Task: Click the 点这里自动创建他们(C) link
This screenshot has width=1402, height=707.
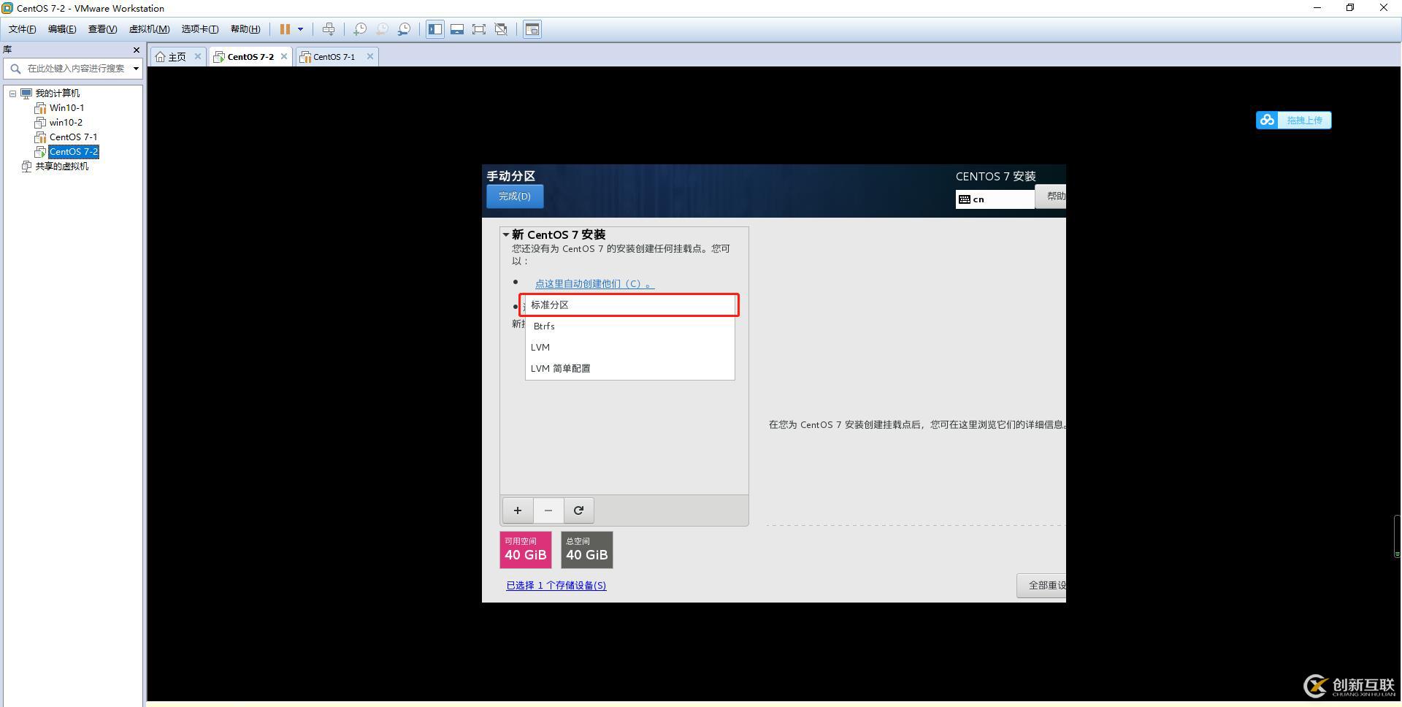Action: pyautogui.click(x=594, y=283)
